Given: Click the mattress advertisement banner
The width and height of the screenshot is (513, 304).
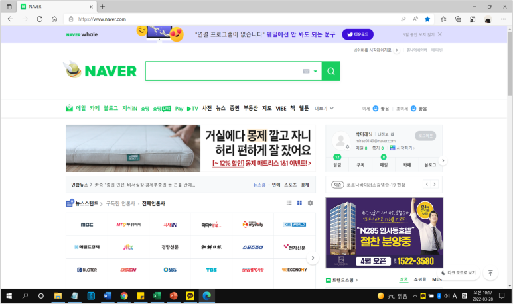Looking at the screenshot, I should pyautogui.click(x=190, y=148).
